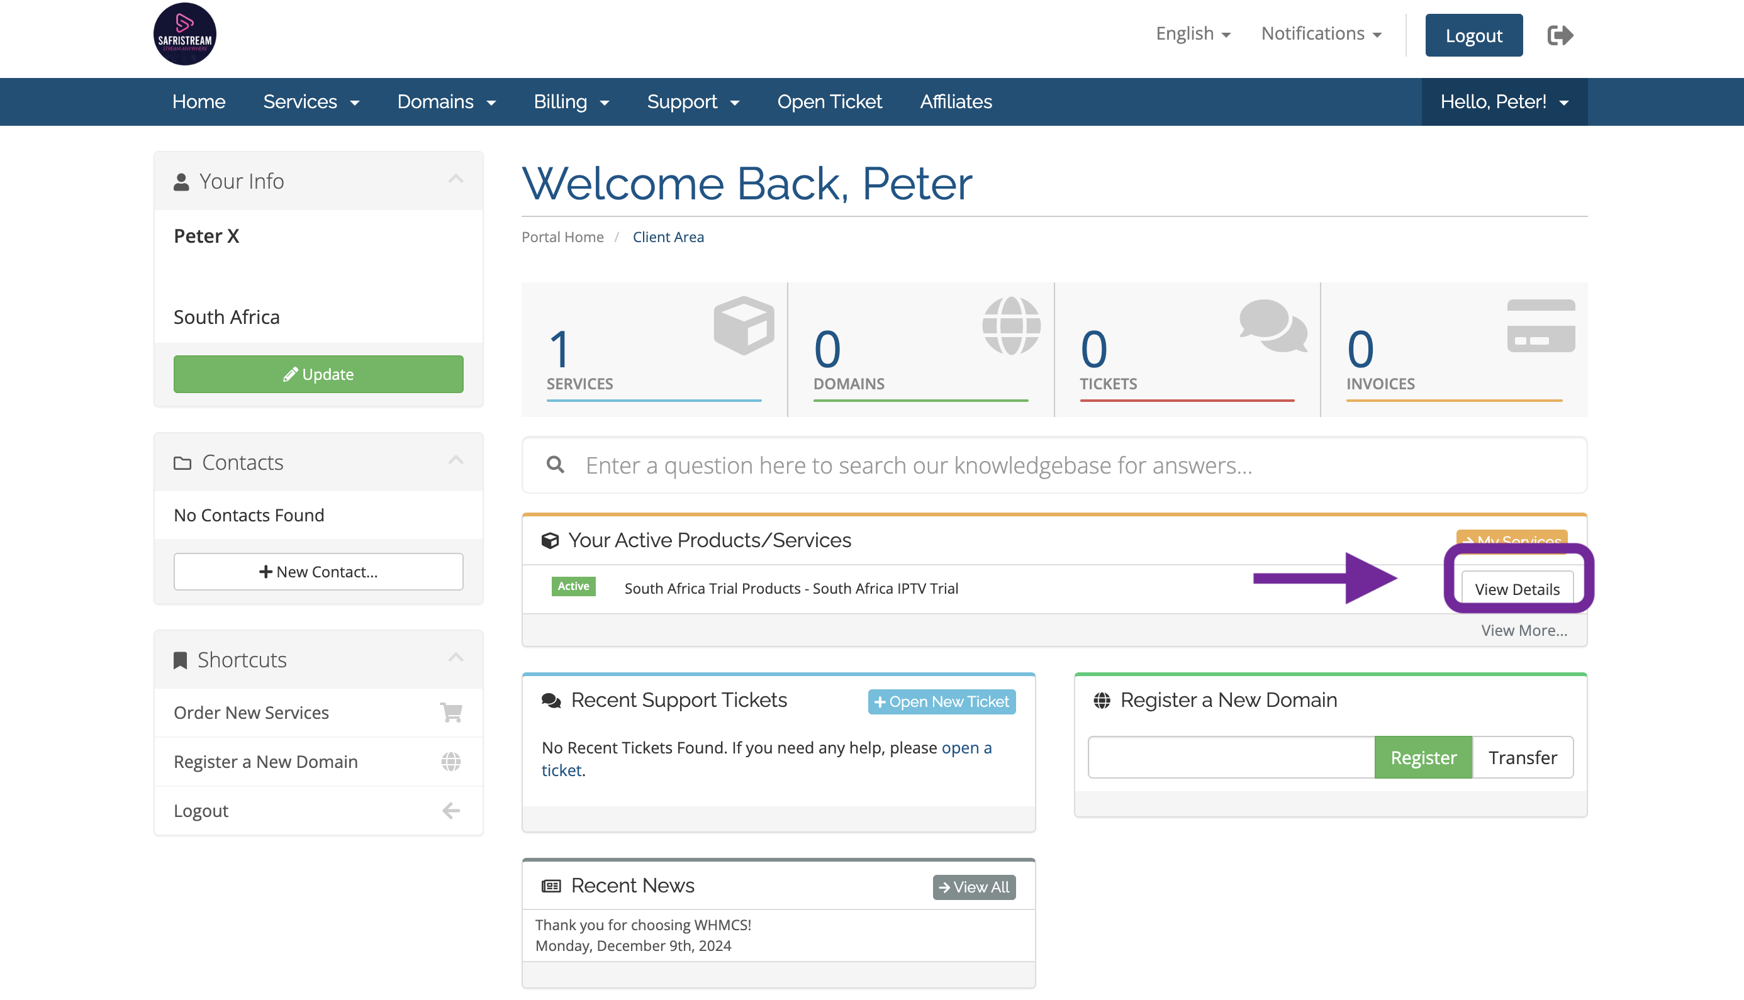1744x1000 pixels.
Task: Click the globe icon in Shortcuts list
Action: point(450,761)
